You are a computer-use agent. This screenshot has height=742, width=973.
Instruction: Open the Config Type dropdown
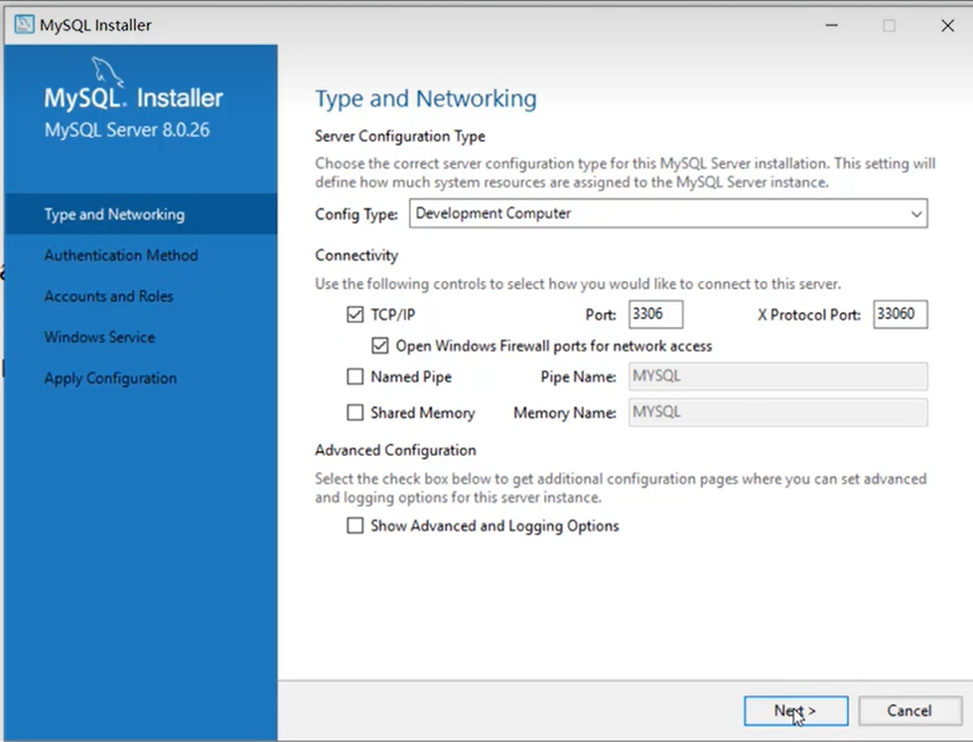[668, 214]
